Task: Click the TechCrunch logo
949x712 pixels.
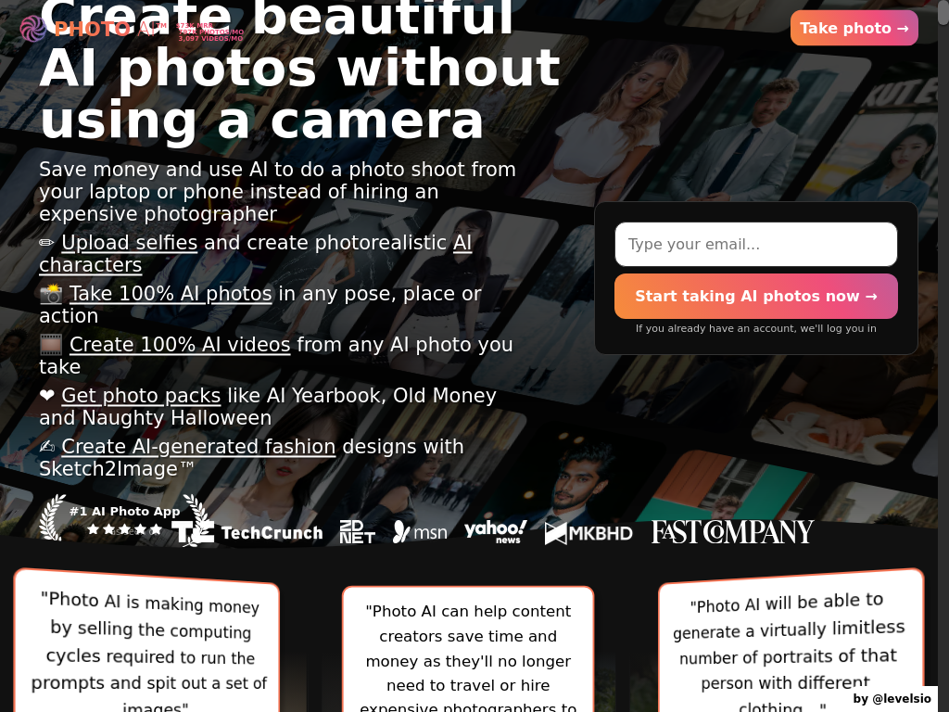Action: point(247,532)
